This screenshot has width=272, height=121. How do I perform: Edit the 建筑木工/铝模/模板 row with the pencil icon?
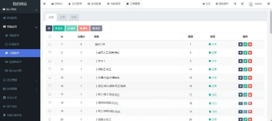pyautogui.click(x=245, y=53)
